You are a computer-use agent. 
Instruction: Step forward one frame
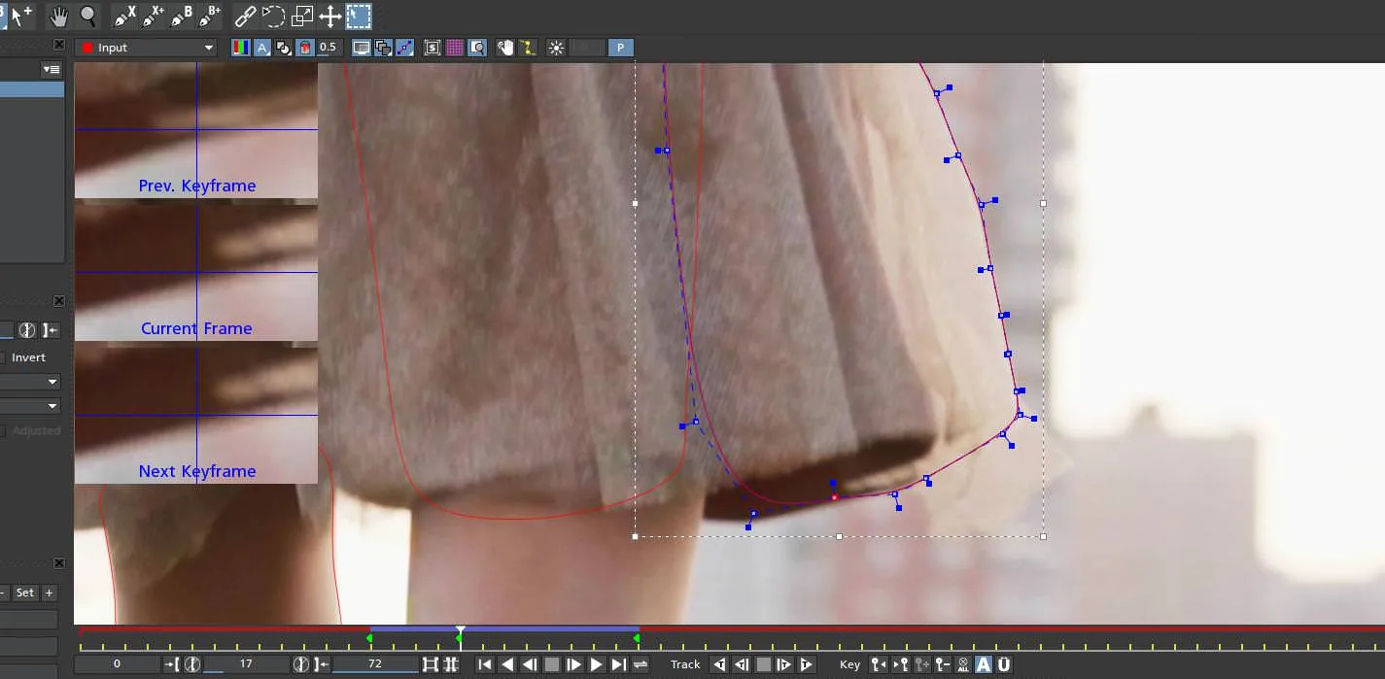[574, 664]
